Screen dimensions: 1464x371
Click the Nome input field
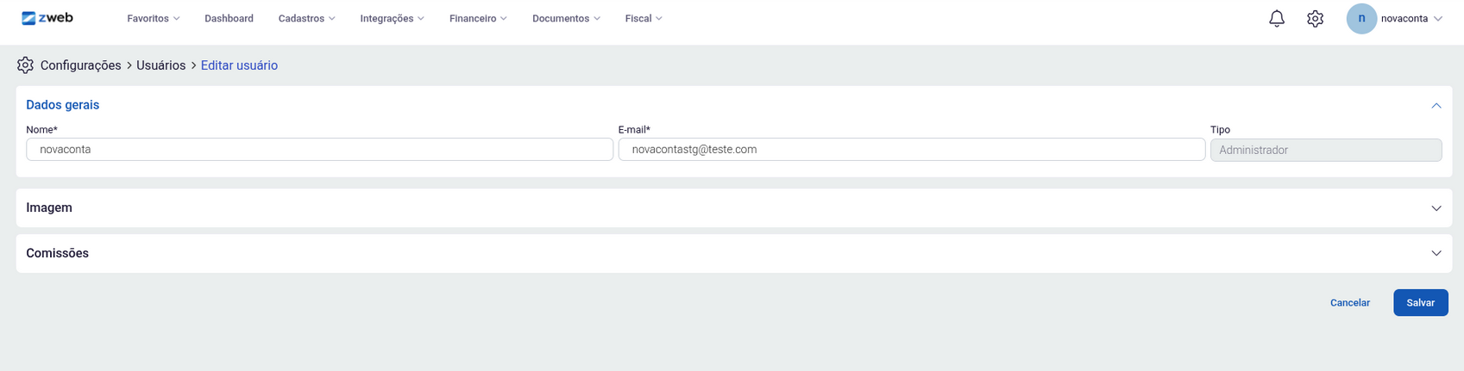tap(319, 150)
